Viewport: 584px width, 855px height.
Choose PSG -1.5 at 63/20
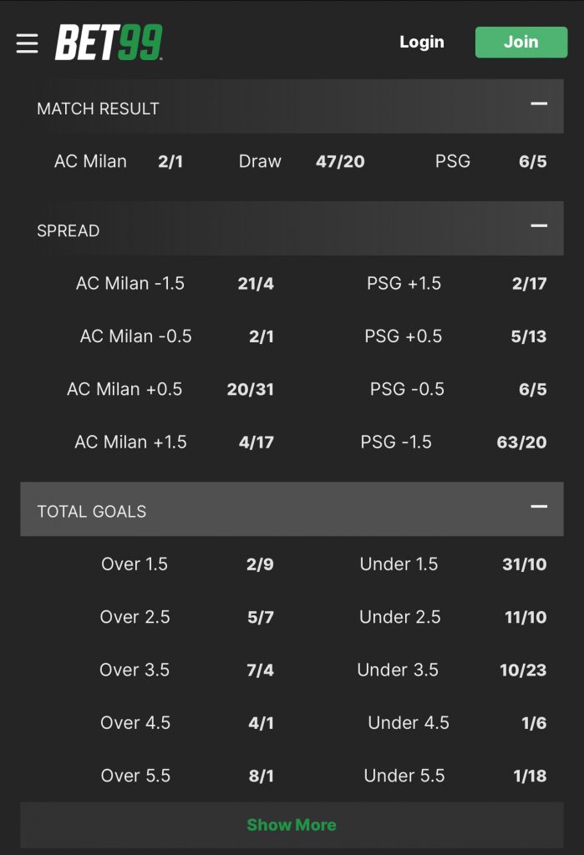(x=453, y=443)
